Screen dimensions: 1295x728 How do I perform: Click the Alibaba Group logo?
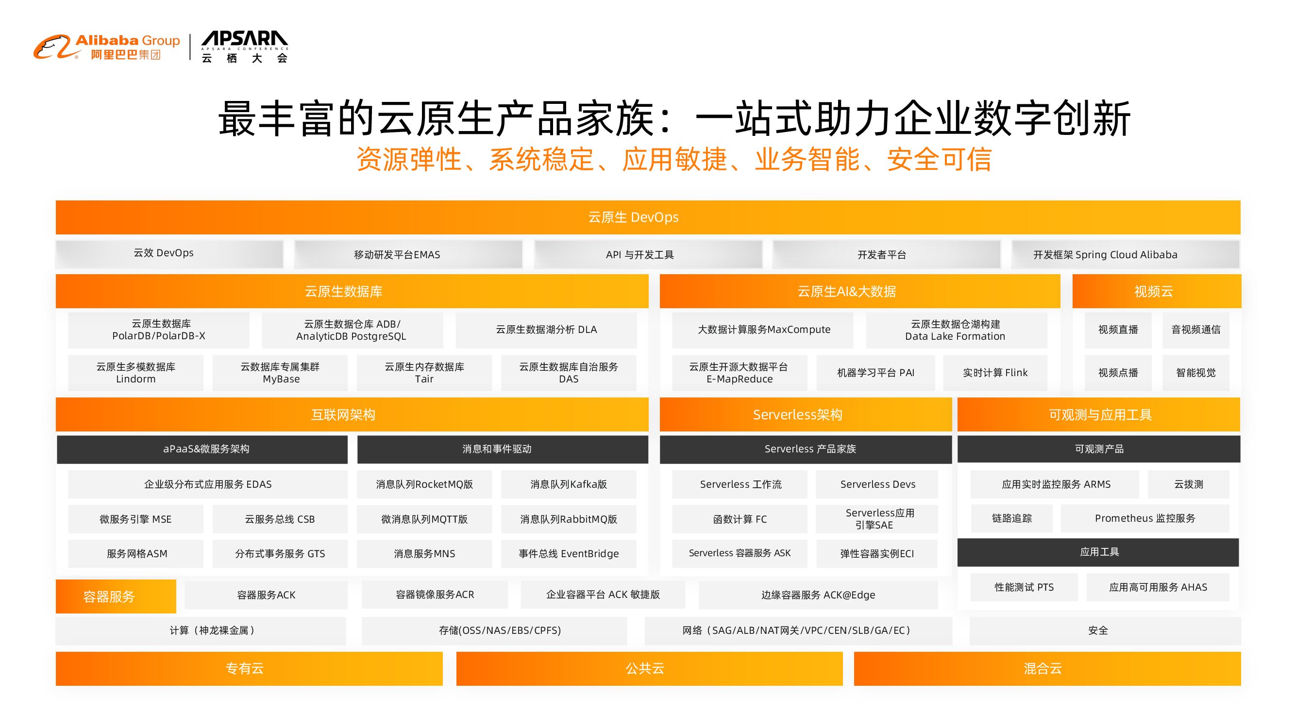[x=106, y=47]
